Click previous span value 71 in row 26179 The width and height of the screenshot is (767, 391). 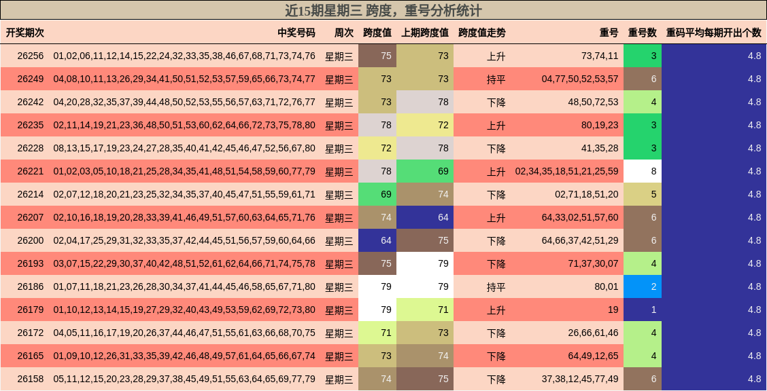pyautogui.click(x=425, y=310)
